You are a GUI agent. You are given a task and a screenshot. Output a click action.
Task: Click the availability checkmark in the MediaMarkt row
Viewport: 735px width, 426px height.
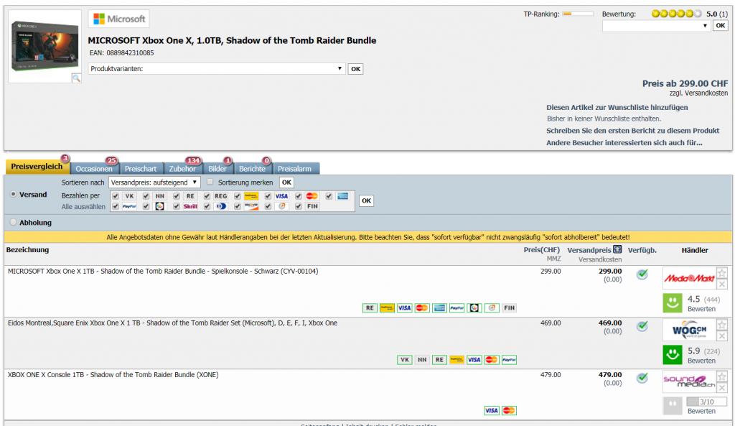click(x=642, y=274)
